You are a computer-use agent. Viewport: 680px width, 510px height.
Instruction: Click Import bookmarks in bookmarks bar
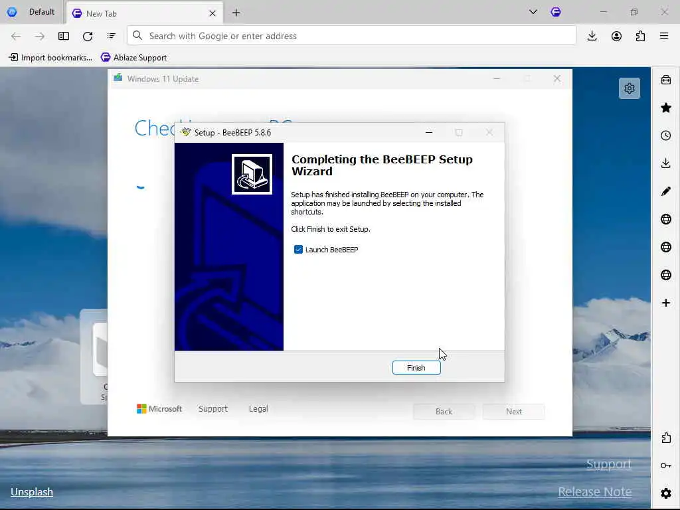pos(50,57)
